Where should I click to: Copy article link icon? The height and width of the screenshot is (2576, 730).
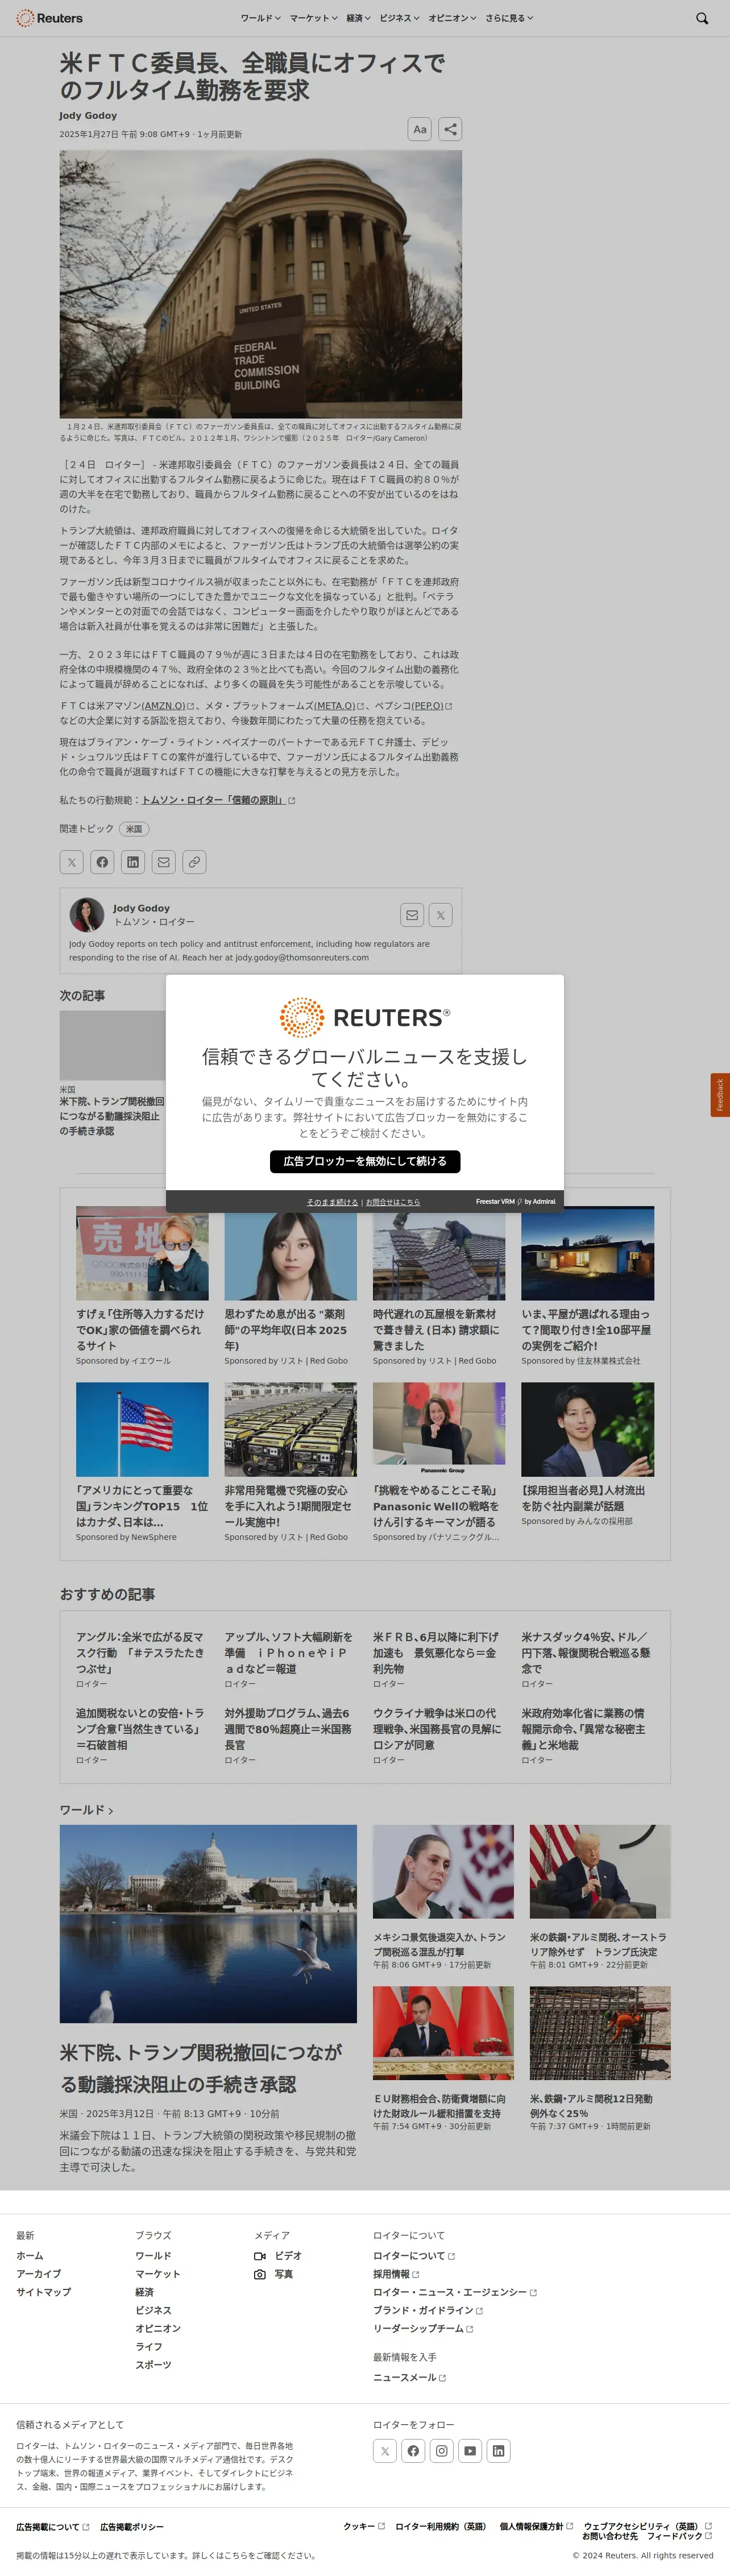click(195, 862)
